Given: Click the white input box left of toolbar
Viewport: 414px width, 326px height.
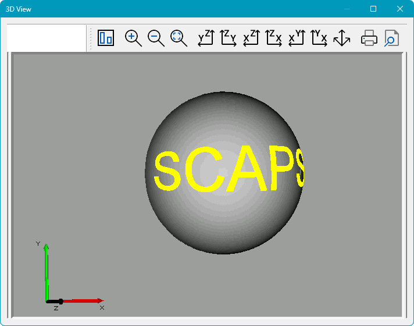Looking at the screenshot, I should pyautogui.click(x=47, y=38).
